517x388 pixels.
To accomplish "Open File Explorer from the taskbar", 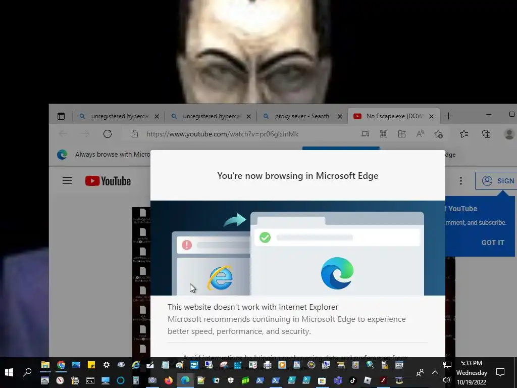I will [x=45, y=365].
